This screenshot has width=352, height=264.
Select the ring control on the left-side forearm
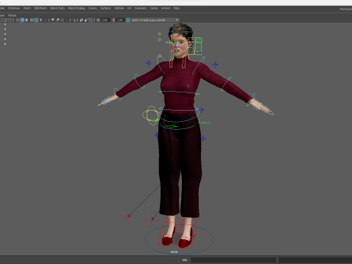point(139,81)
